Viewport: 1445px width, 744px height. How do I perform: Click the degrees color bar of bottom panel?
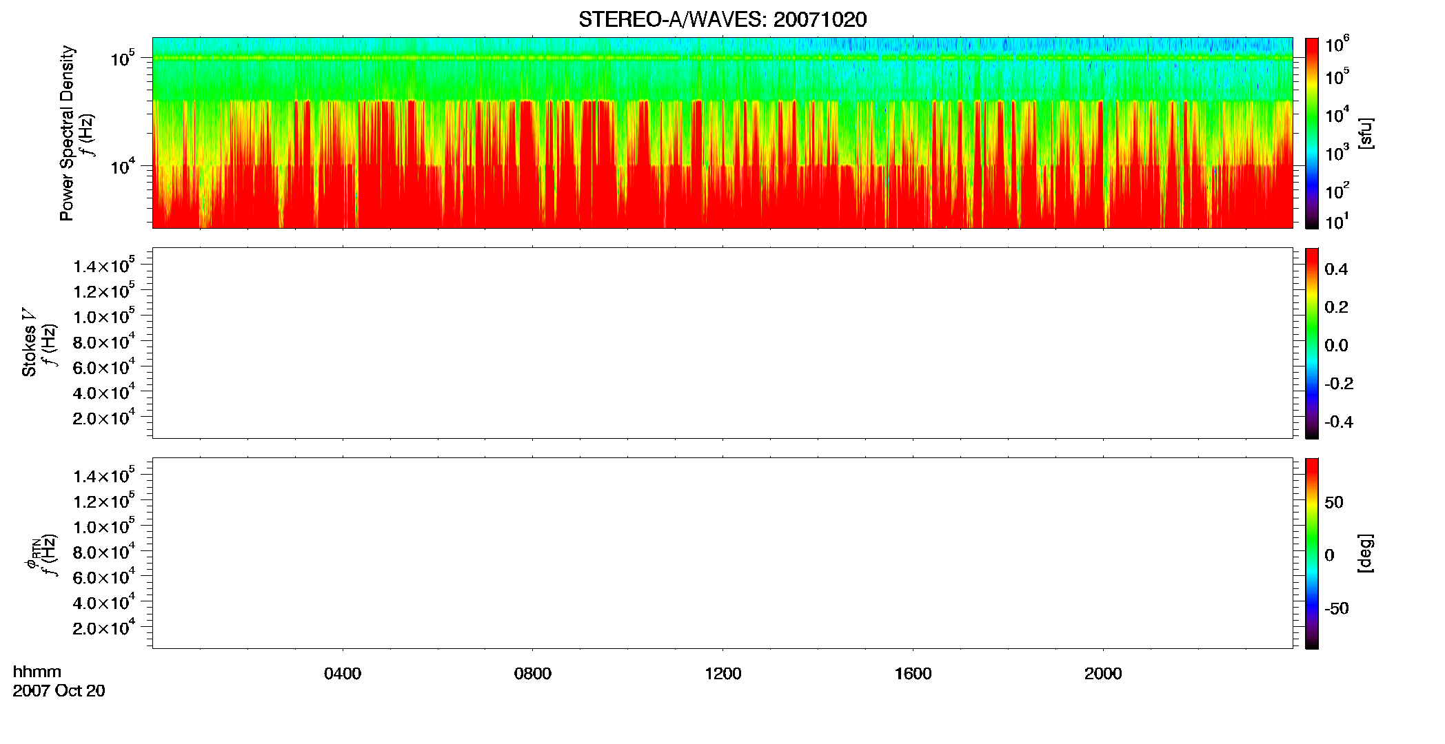click(x=1312, y=553)
